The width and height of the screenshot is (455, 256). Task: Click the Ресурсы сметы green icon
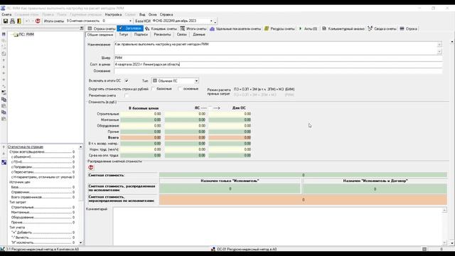(x=267, y=28)
